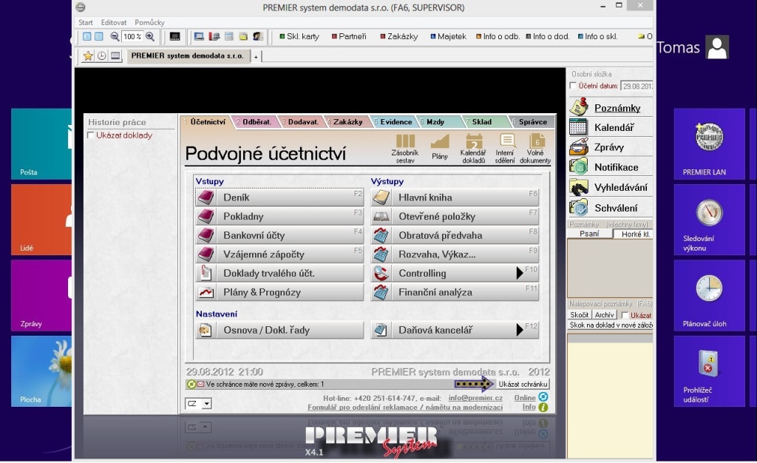Image resolution: width=757 pixels, height=463 pixels.
Task: Open the PREMIER LAN tile on Start screen
Action: click(x=709, y=144)
